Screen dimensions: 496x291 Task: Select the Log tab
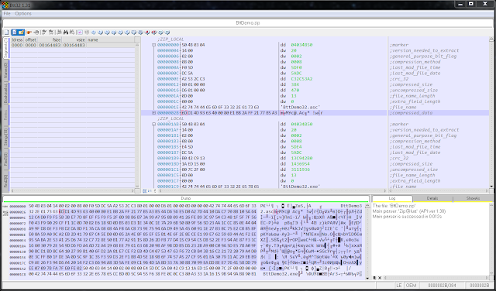coord(392,198)
